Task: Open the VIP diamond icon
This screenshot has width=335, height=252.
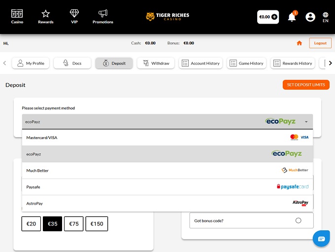Action: tap(74, 14)
